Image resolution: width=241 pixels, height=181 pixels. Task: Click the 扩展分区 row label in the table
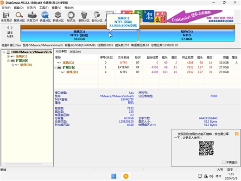click(69, 67)
